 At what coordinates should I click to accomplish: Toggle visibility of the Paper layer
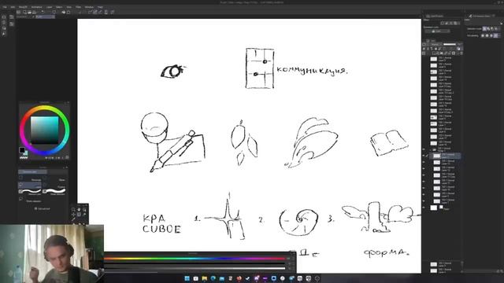pos(424,208)
